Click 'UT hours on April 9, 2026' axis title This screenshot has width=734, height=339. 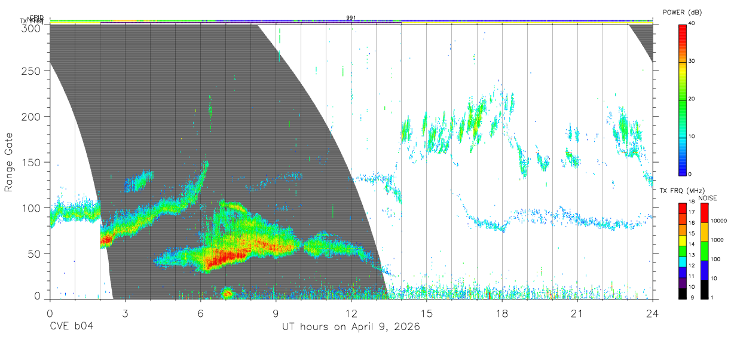[351, 327]
